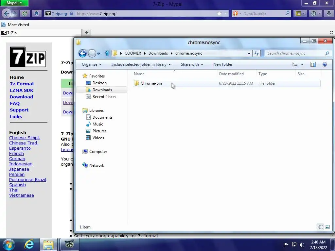Viewport: 335px width, 251px height.
Task: Expand the list all tabs button
Action: click(x=332, y=33)
